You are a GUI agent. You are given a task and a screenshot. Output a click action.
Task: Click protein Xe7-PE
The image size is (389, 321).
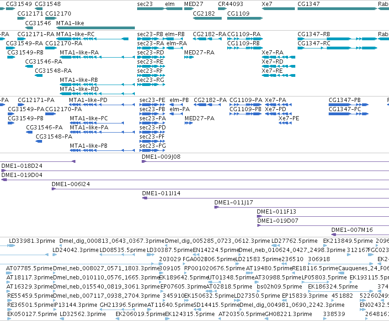285,123
